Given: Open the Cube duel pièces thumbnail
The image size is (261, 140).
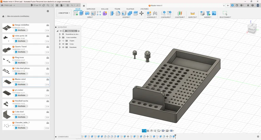Looking at the screenshot, I should (x=6, y=71).
